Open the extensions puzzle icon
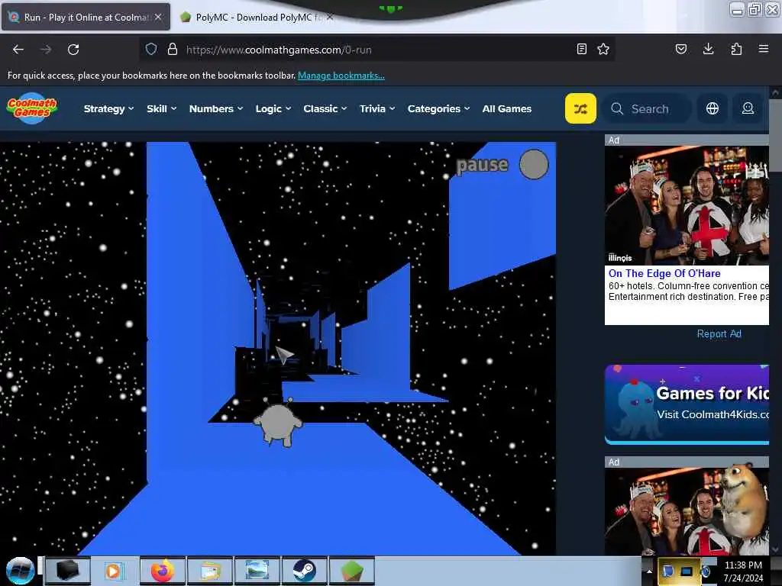The image size is (782, 586). click(736, 49)
